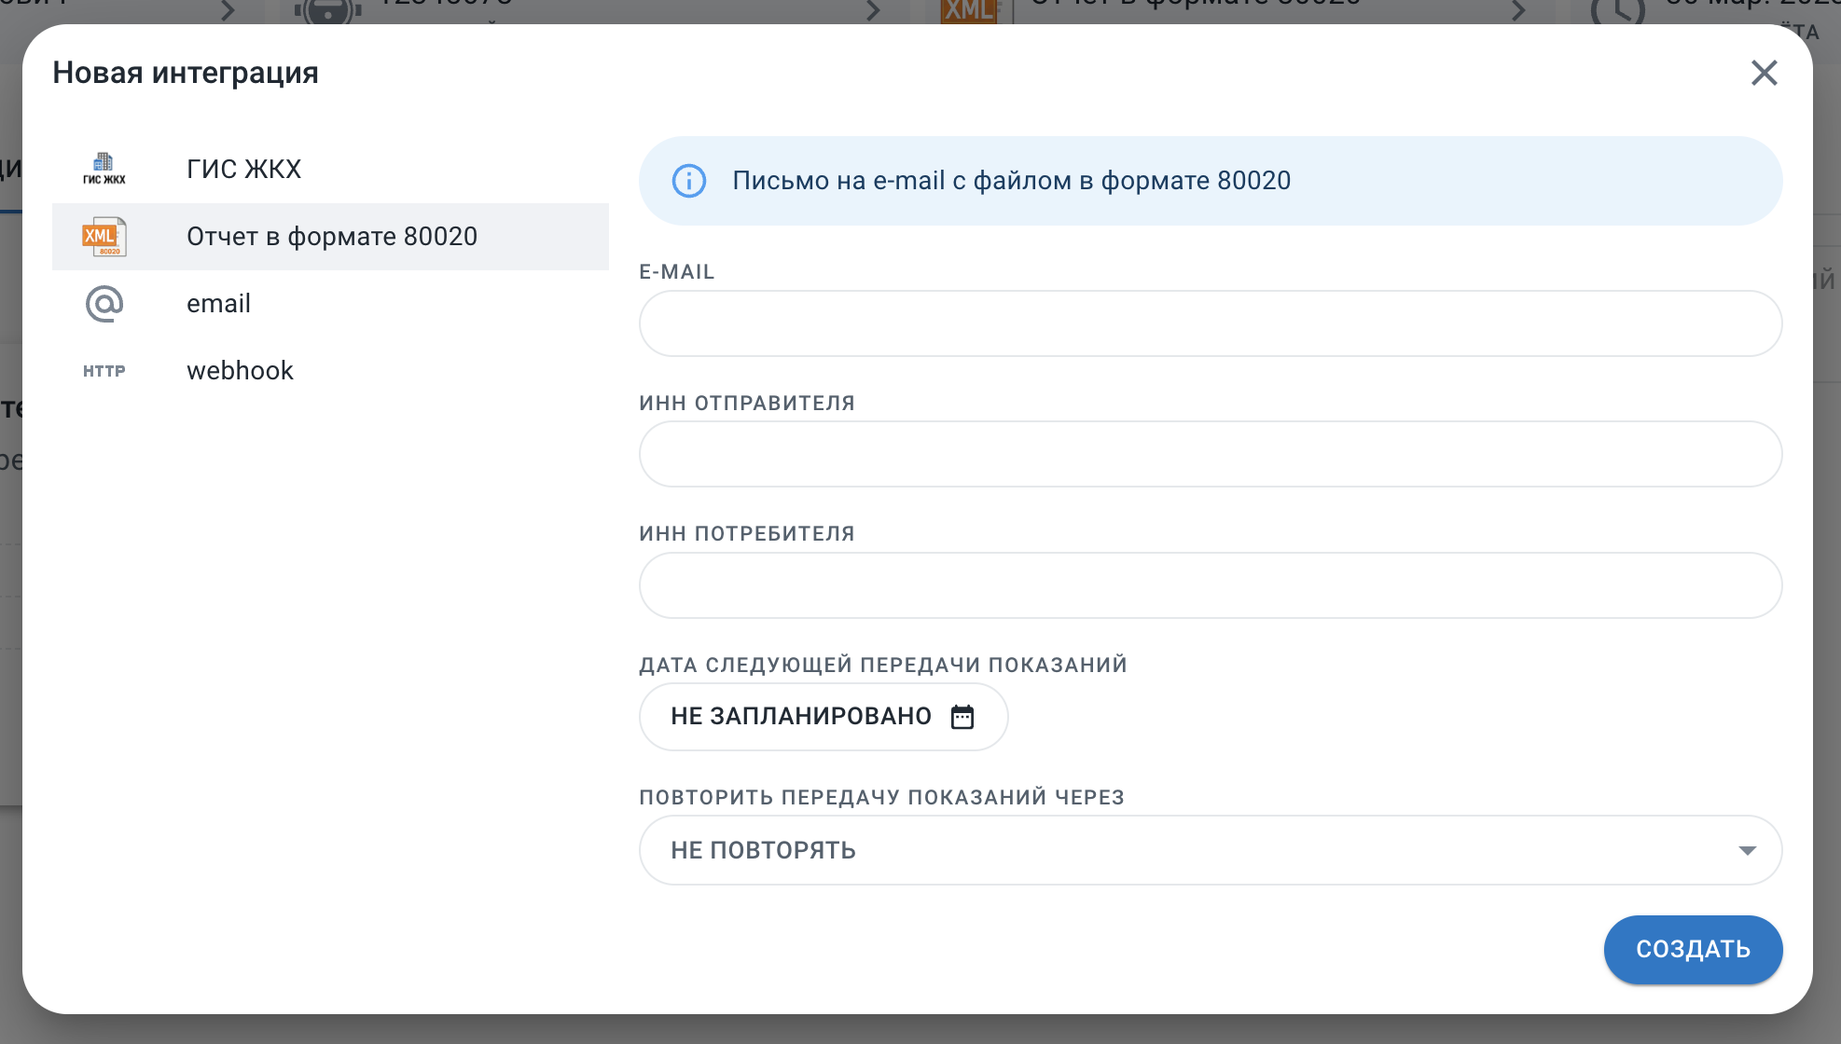This screenshot has width=1841, height=1044.
Task: Click banner text about e-mail file 80020
Action: pyautogui.click(x=1011, y=181)
